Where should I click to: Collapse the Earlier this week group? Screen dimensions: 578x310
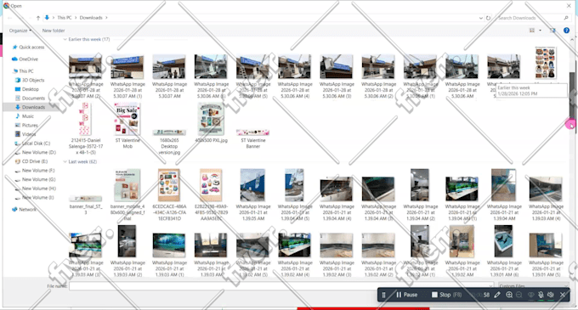(65, 39)
